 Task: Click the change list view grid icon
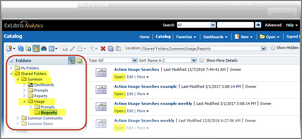[x=51, y=48]
